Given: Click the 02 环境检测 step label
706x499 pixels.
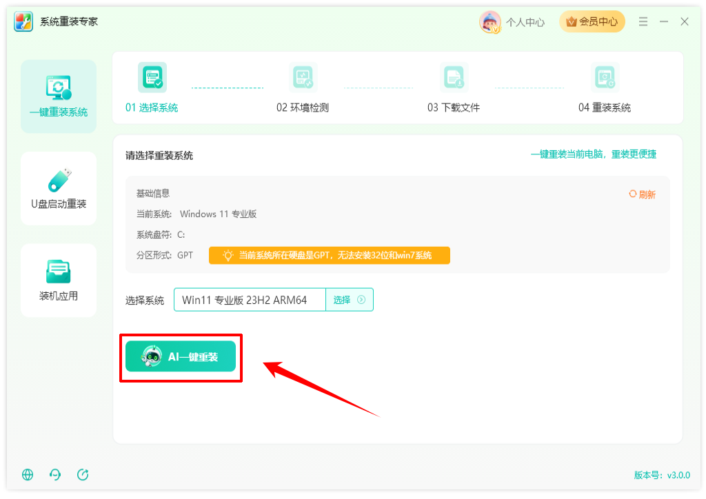Looking at the screenshot, I should point(303,108).
